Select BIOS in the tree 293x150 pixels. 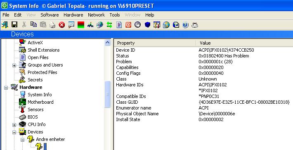coord(33,117)
